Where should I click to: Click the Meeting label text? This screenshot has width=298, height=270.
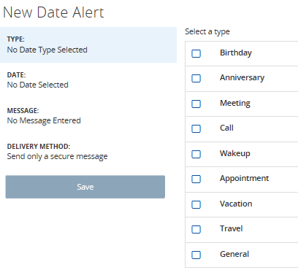click(235, 104)
